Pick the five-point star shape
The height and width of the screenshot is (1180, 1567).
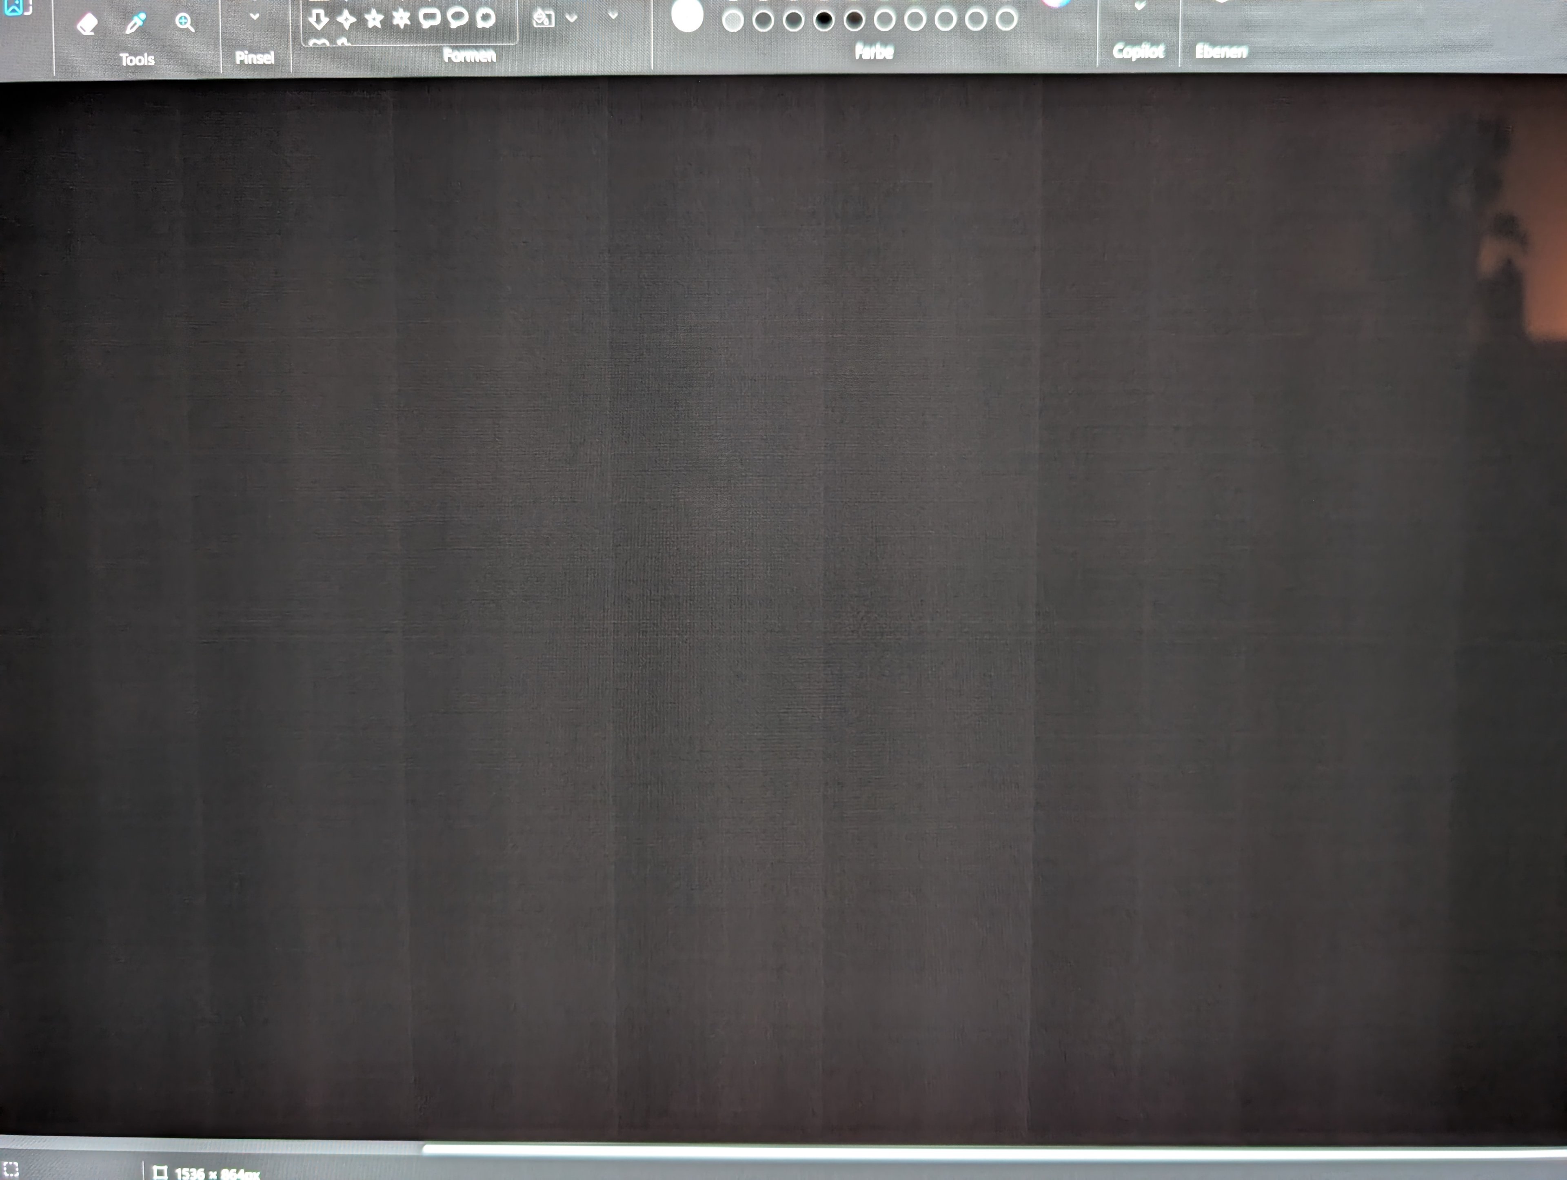tap(374, 19)
